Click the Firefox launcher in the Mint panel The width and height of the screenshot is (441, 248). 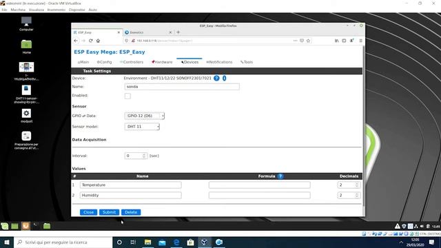point(25,226)
